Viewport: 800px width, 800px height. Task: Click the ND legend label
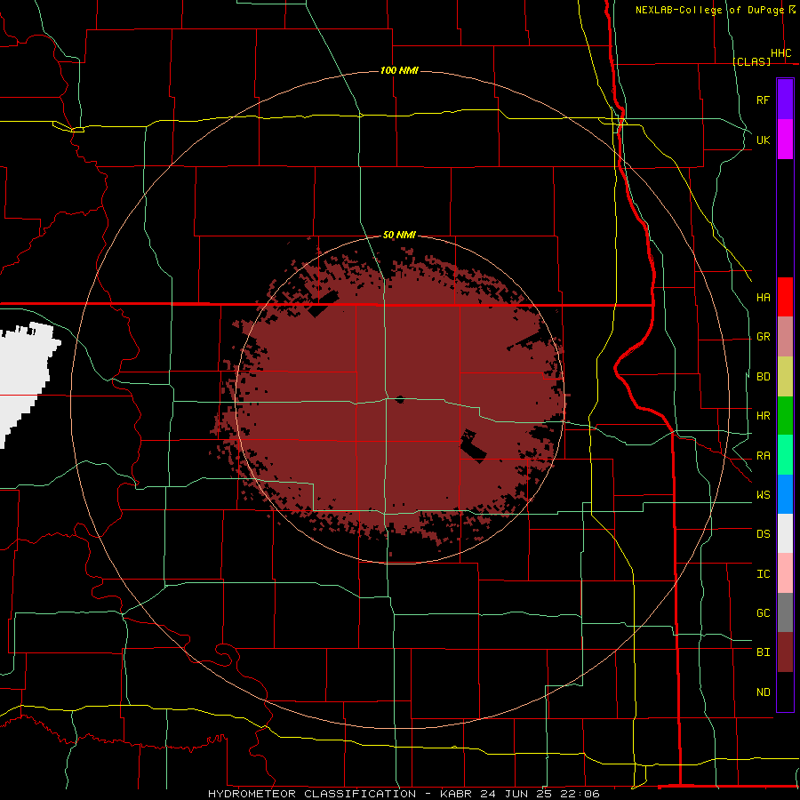point(763,692)
